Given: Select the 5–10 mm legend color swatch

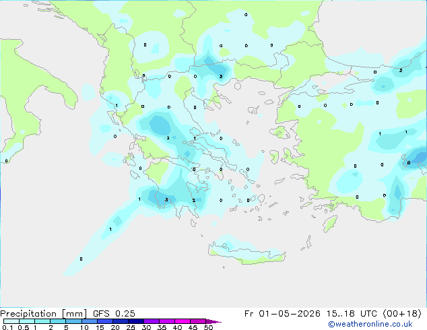Looking at the screenshot, I should click(x=73, y=321).
